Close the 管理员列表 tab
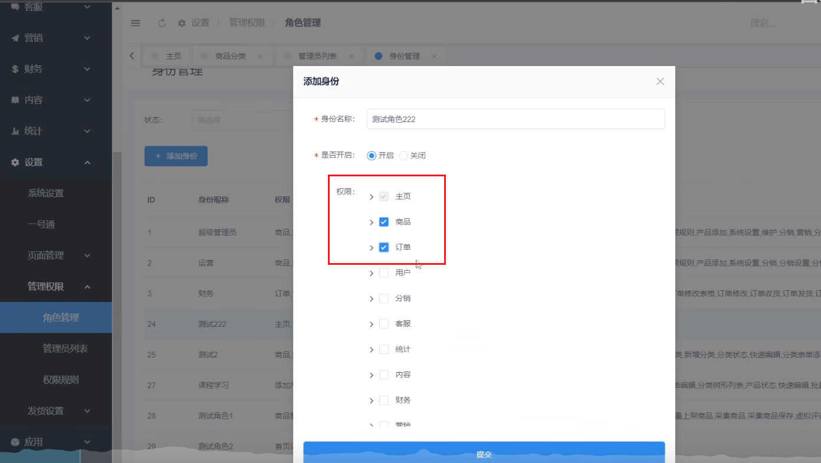Image resolution: width=821 pixels, height=463 pixels. (x=351, y=57)
